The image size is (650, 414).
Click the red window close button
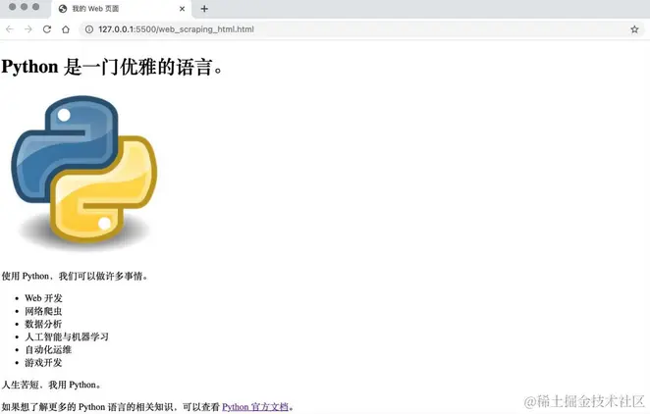coord(13,7)
